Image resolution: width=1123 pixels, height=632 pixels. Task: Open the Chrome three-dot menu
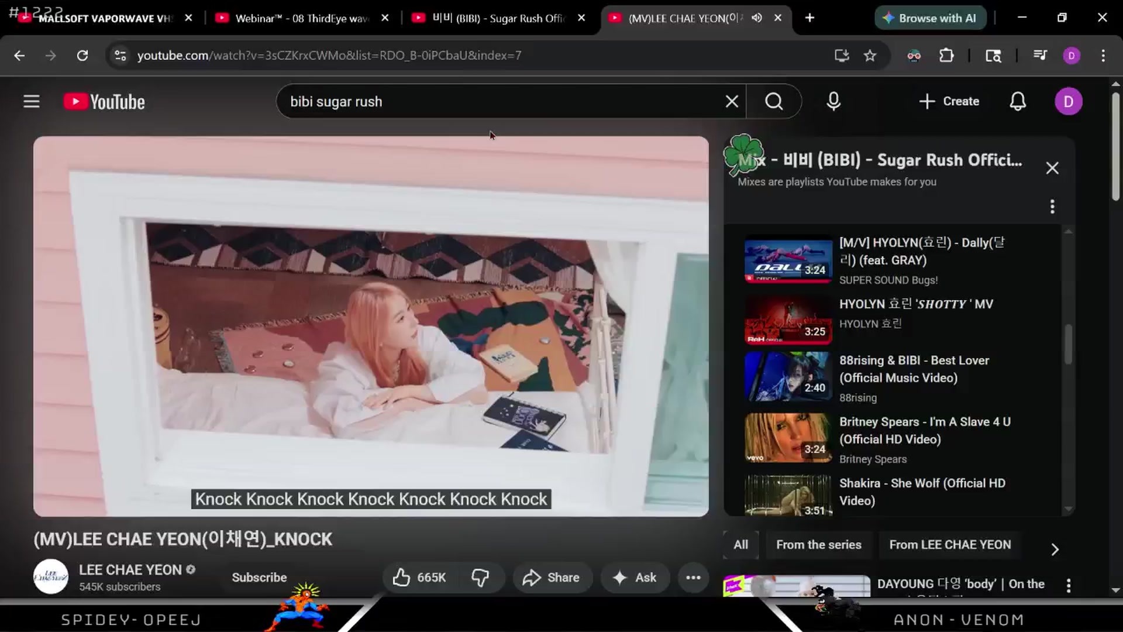pyautogui.click(x=1103, y=56)
